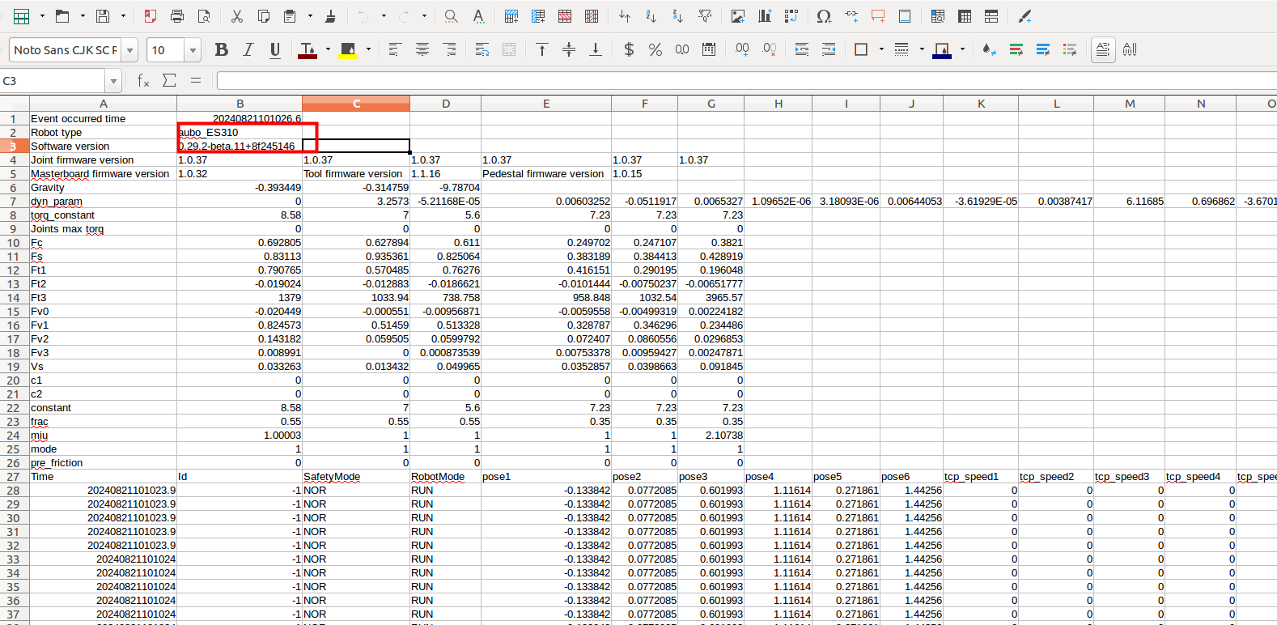Toggle italic formatting
This screenshot has height=625, width=1277.
(248, 50)
